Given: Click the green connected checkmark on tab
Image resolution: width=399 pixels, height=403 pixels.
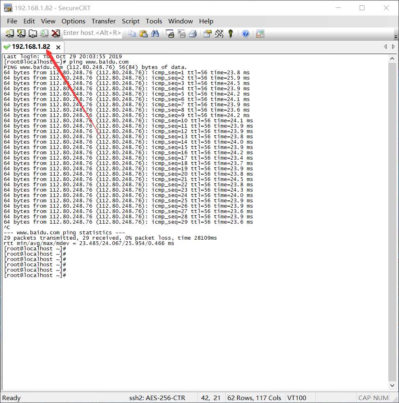Looking at the screenshot, I should (7, 47).
